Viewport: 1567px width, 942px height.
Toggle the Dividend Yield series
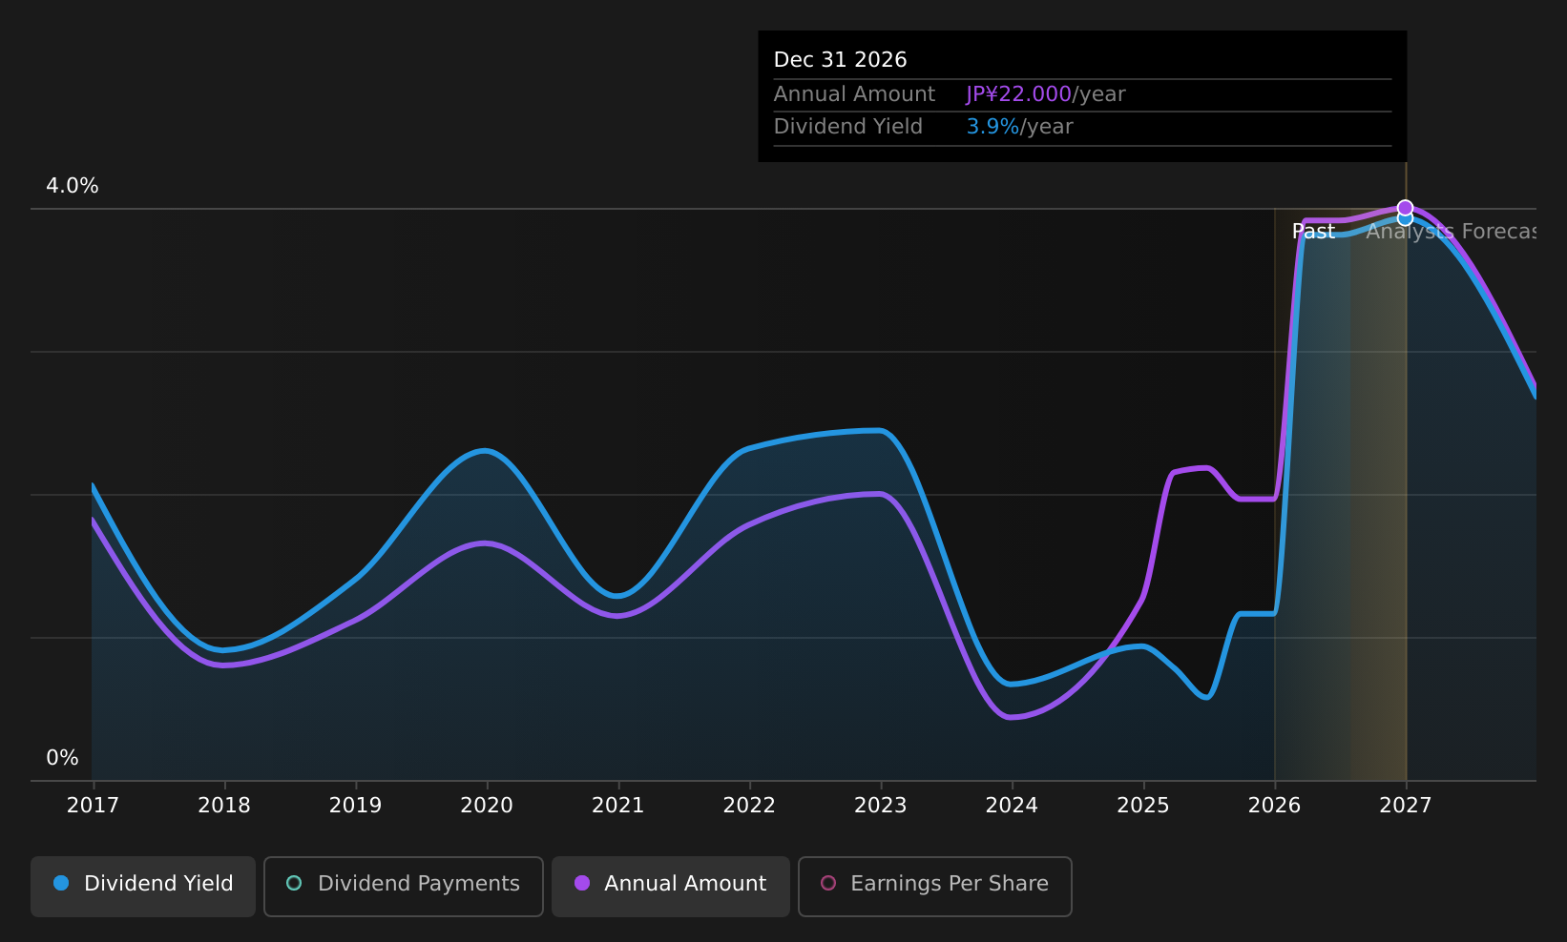point(143,886)
